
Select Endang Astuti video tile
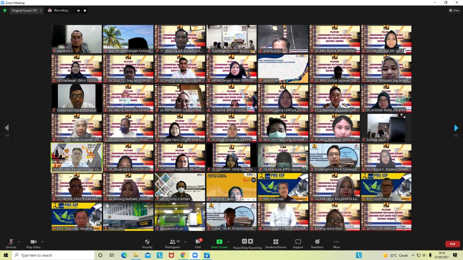tap(386, 128)
